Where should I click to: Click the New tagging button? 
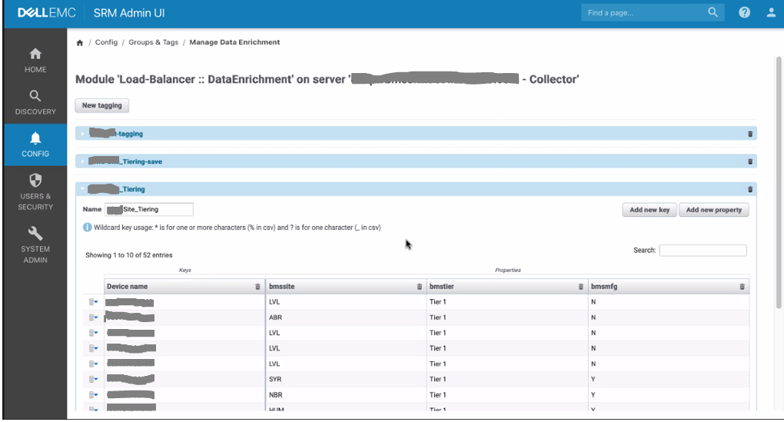click(x=102, y=105)
